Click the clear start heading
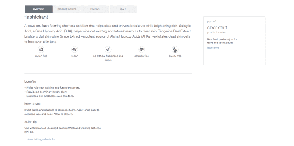Screen dimensions: 294x146 click(217, 28)
